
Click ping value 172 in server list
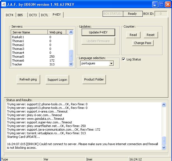pos(52,60)
